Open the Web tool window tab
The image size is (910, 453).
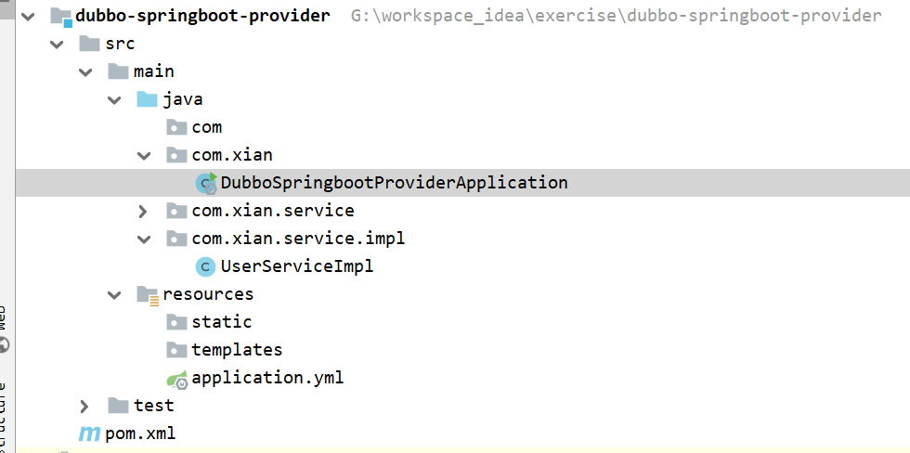click(x=4, y=329)
